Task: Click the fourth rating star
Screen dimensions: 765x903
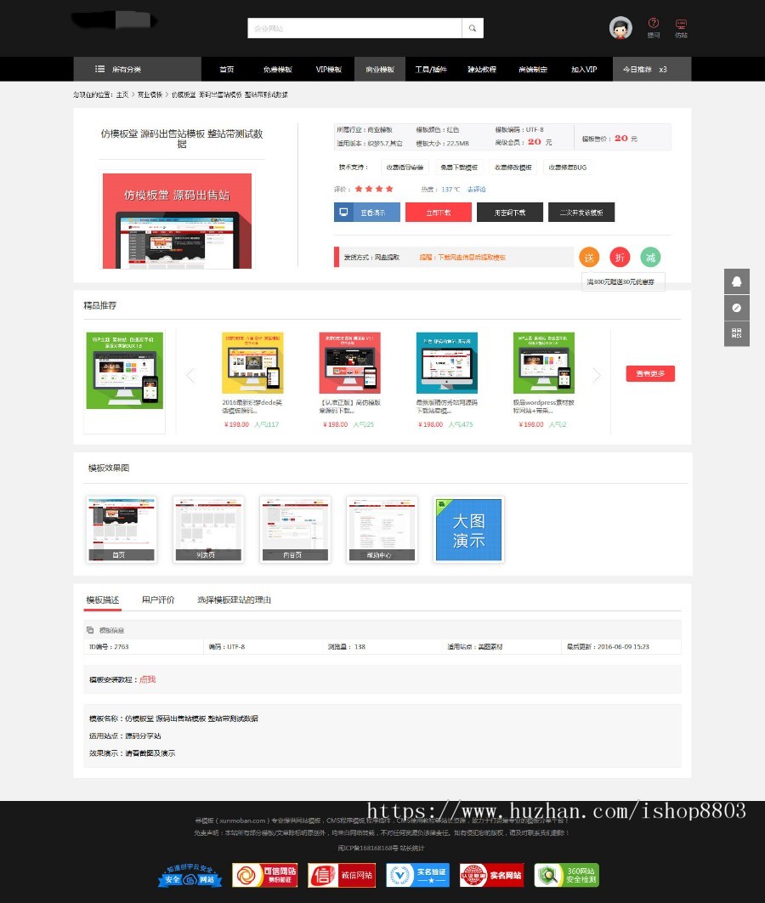Action: [x=389, y=189]
